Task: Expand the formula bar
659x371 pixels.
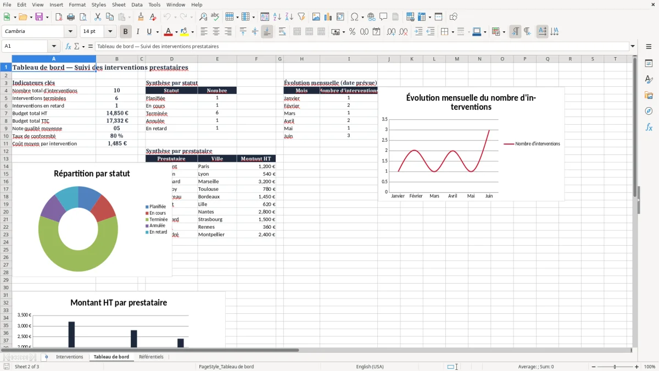Action: (633, 47)
